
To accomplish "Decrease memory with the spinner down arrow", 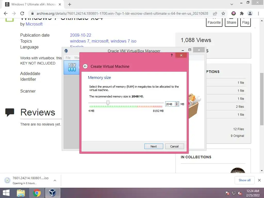I will point(177,105).
